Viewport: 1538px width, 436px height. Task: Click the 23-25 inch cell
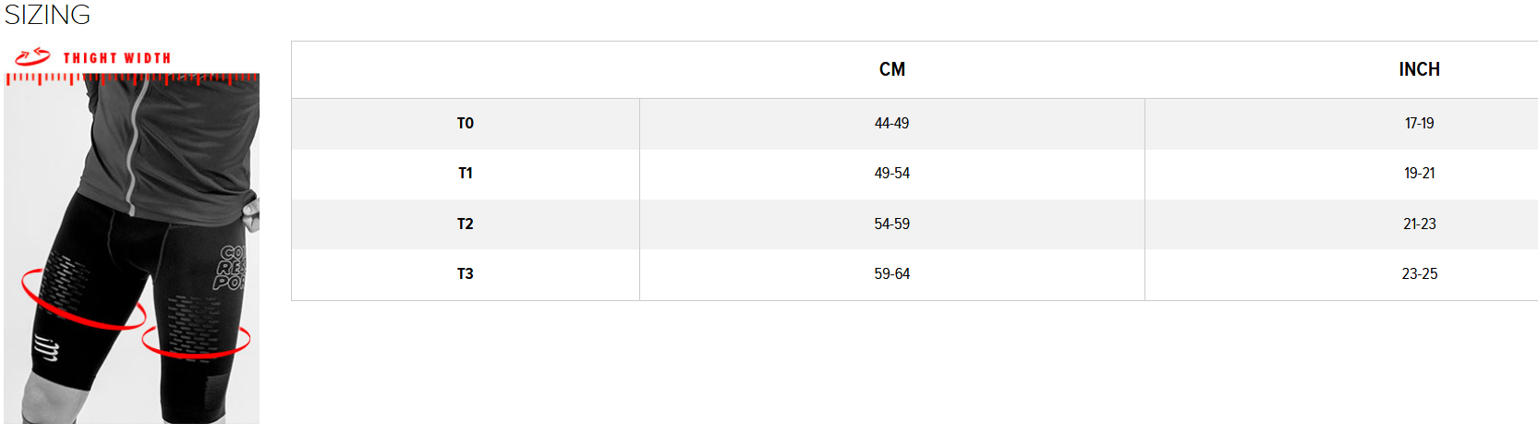pyautogui.click(x=1419, y=274)
